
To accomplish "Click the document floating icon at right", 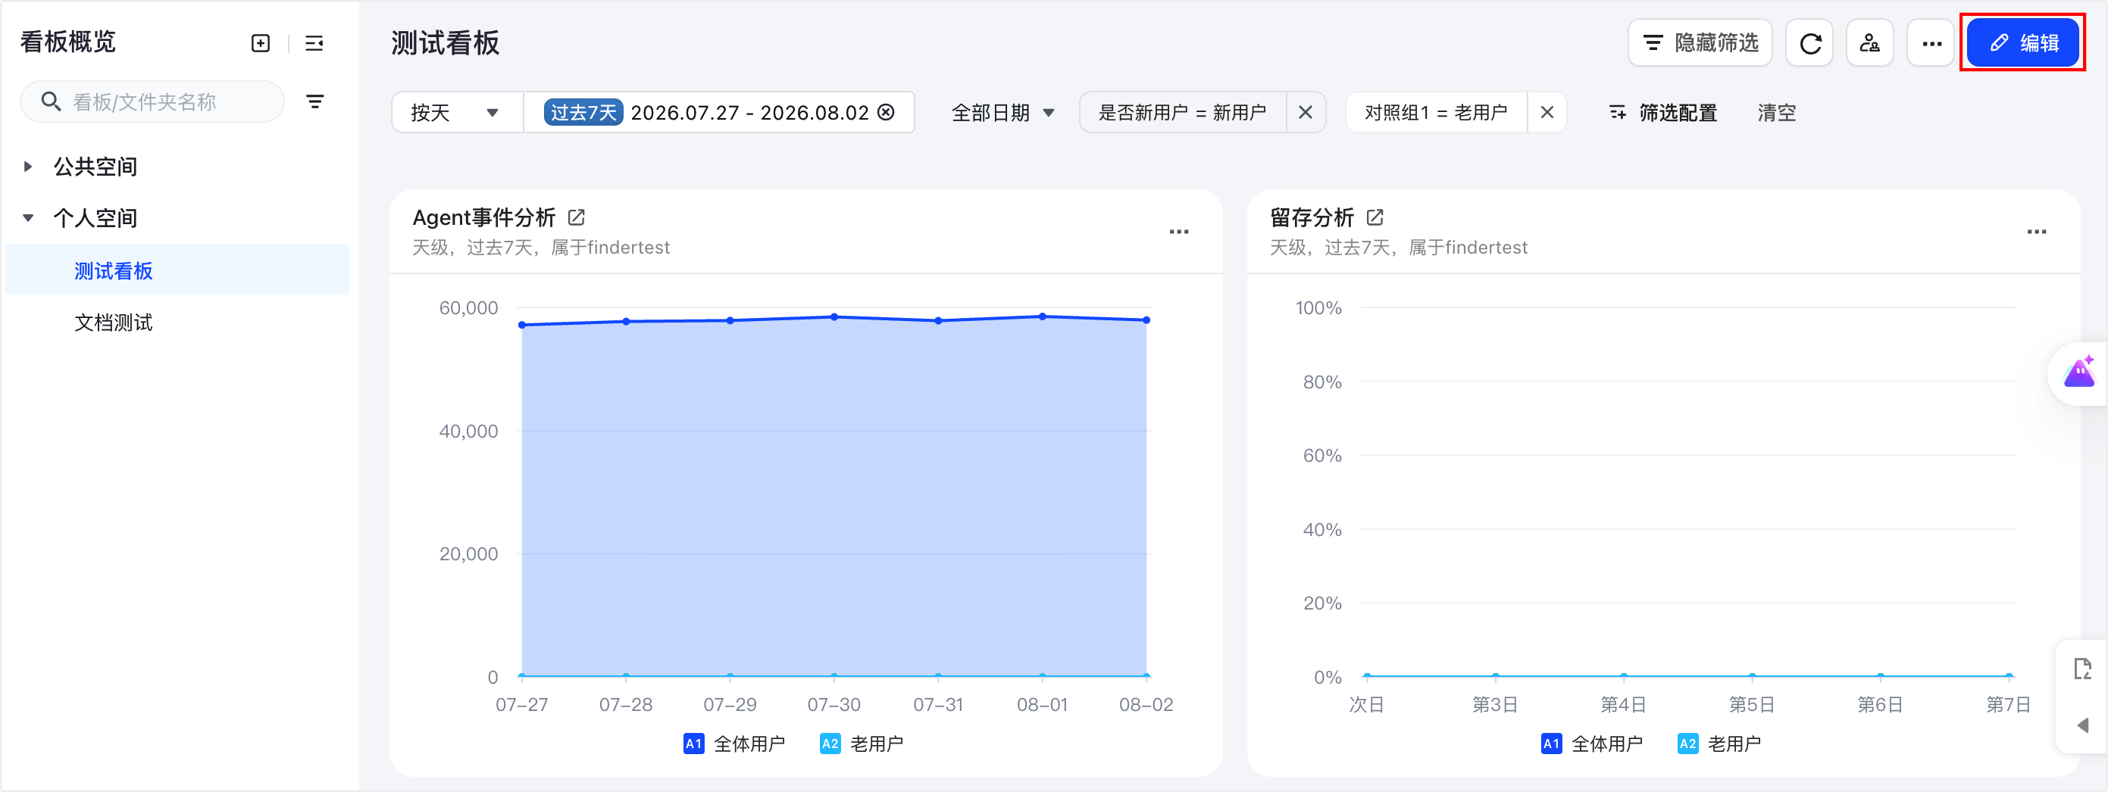I will [2083, 669].
